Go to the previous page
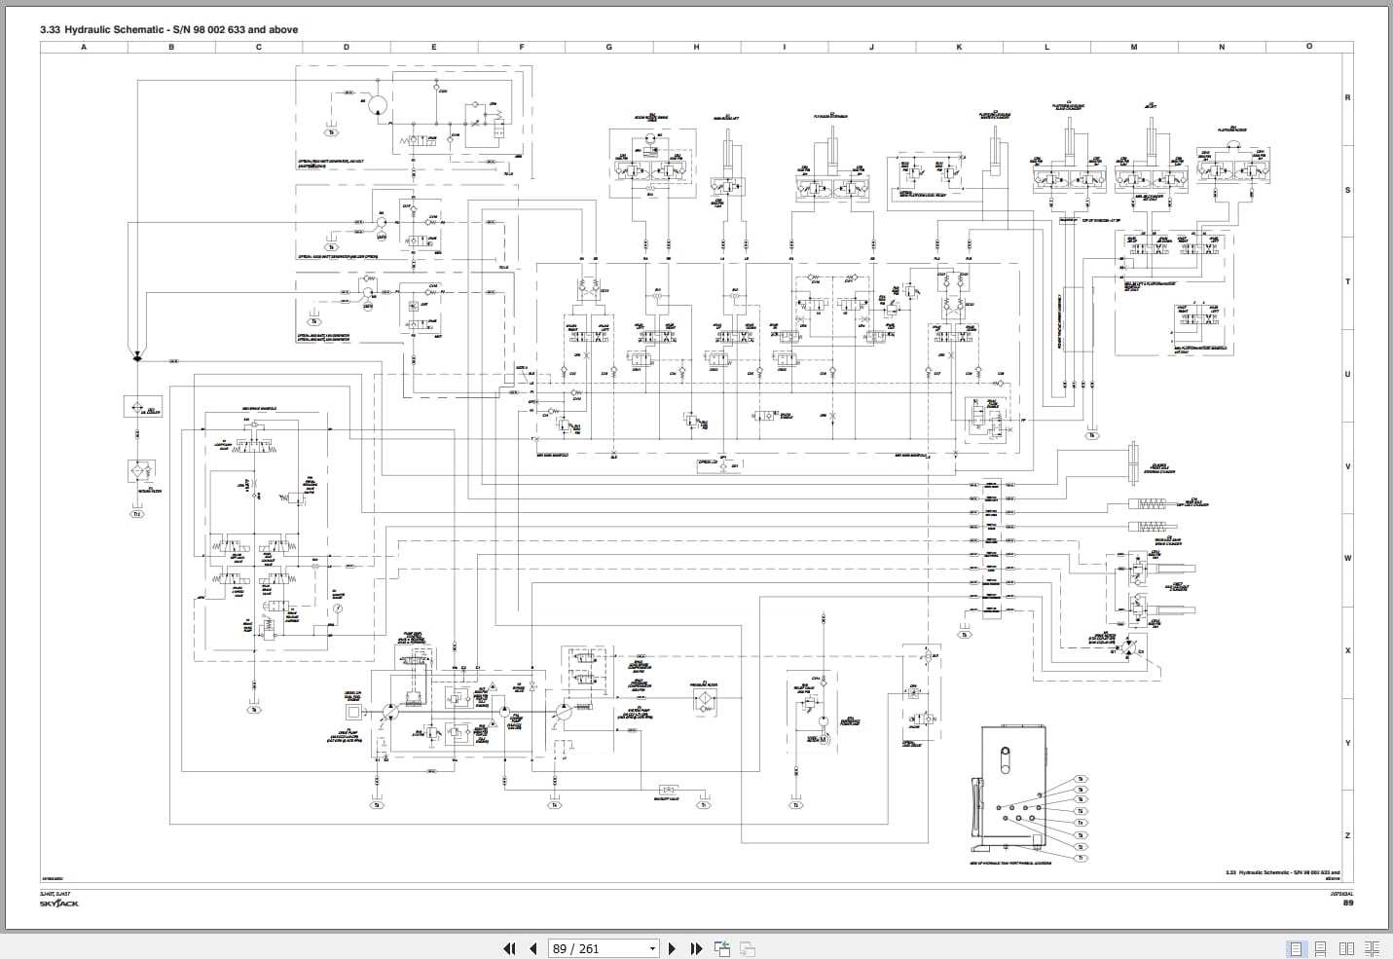The image size is (1393, 959). 533,948
